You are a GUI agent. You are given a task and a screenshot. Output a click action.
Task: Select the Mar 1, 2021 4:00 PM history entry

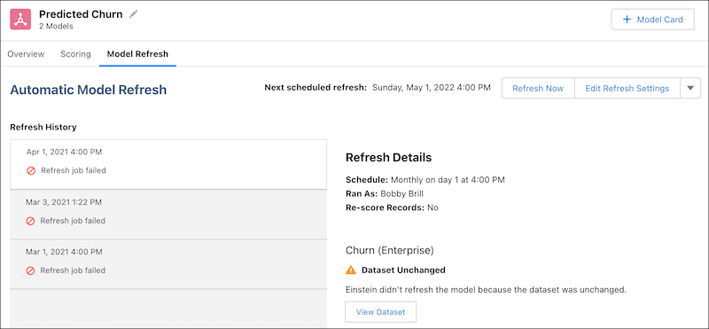168,264
